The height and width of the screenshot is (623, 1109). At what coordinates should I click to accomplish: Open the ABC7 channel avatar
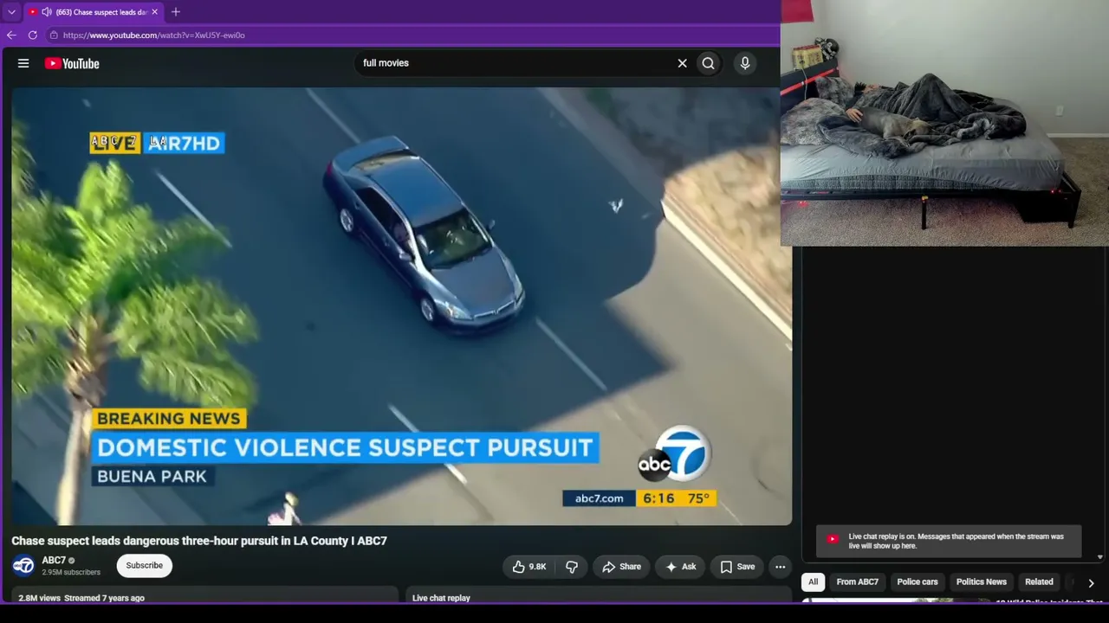pyautogui.click(x=23, y=566)
